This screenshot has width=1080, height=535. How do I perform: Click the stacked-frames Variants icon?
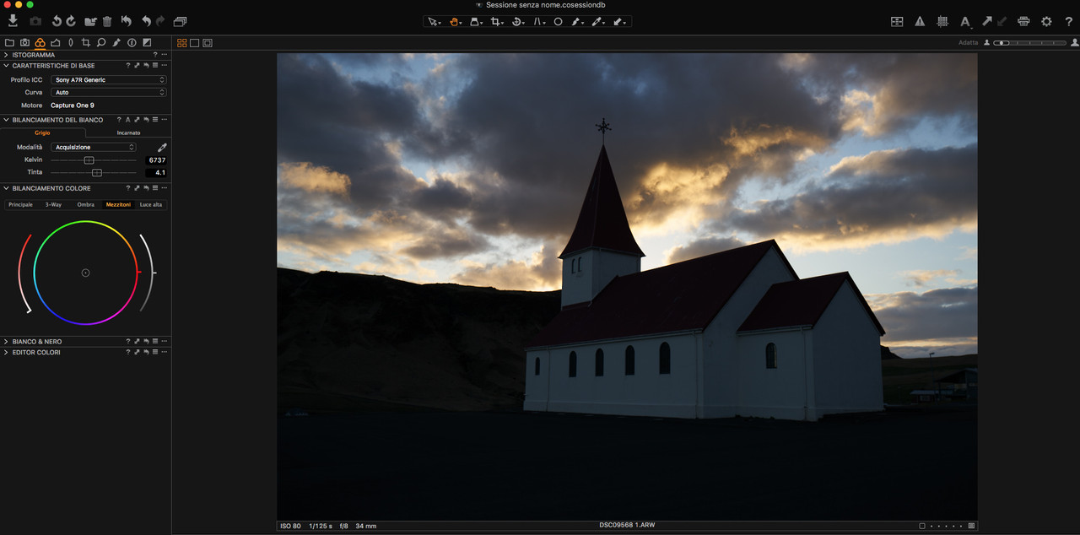[x=180, y=21]
